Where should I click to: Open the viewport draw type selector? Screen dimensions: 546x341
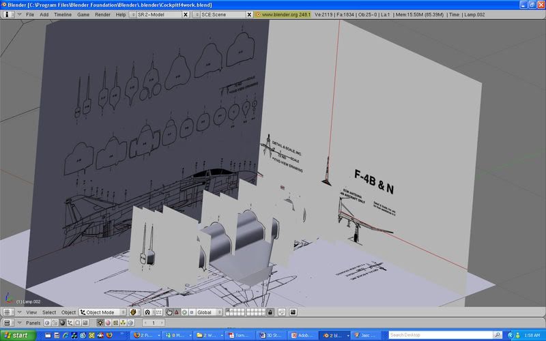[135, 312]
